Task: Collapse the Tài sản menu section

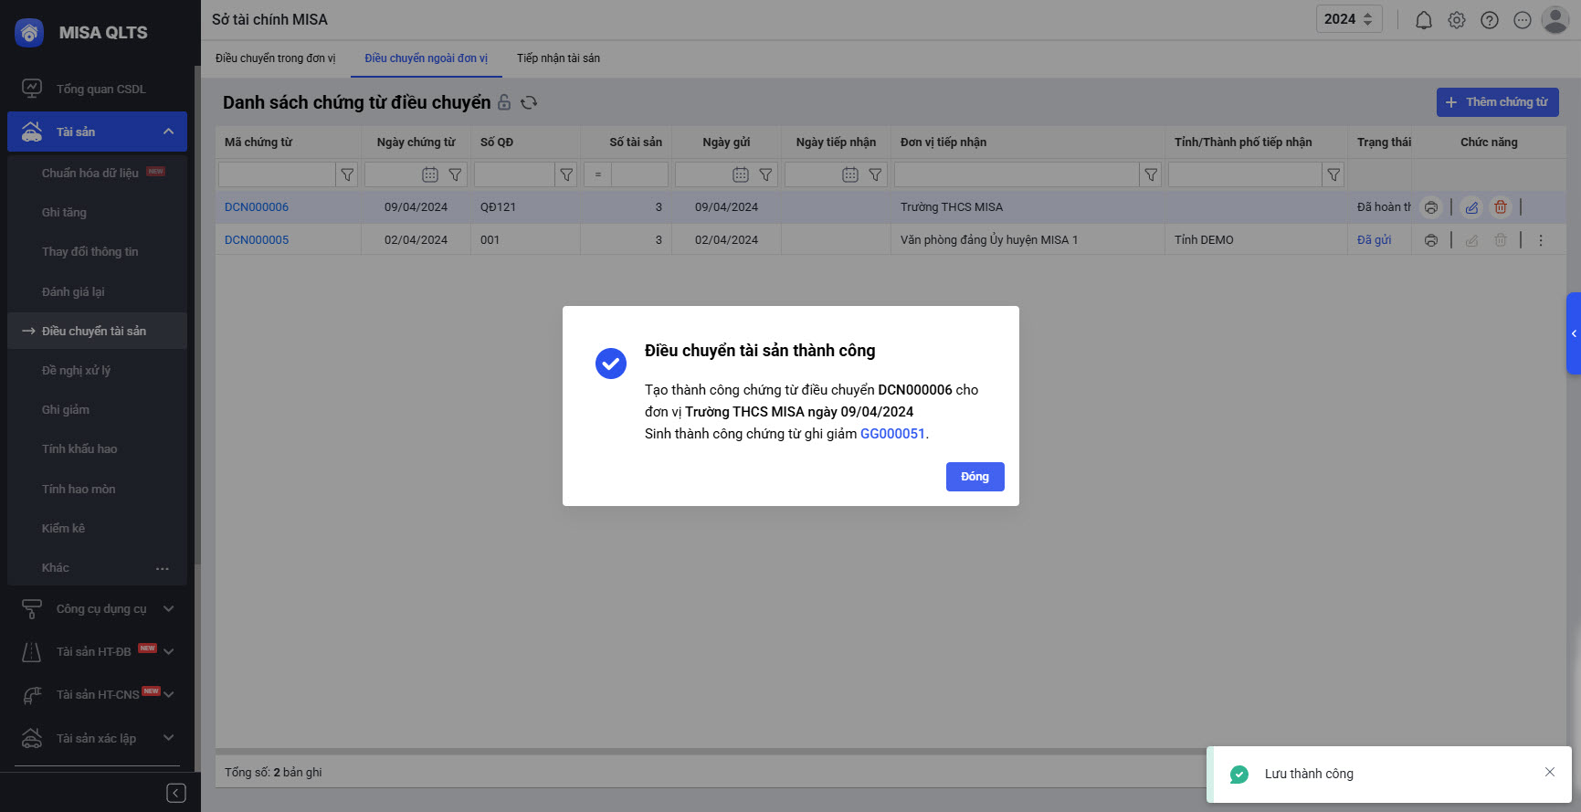Action: 168,132
